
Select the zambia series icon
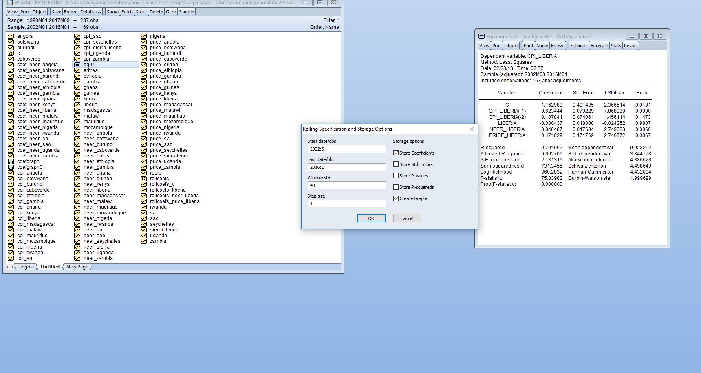pos(143,241)
